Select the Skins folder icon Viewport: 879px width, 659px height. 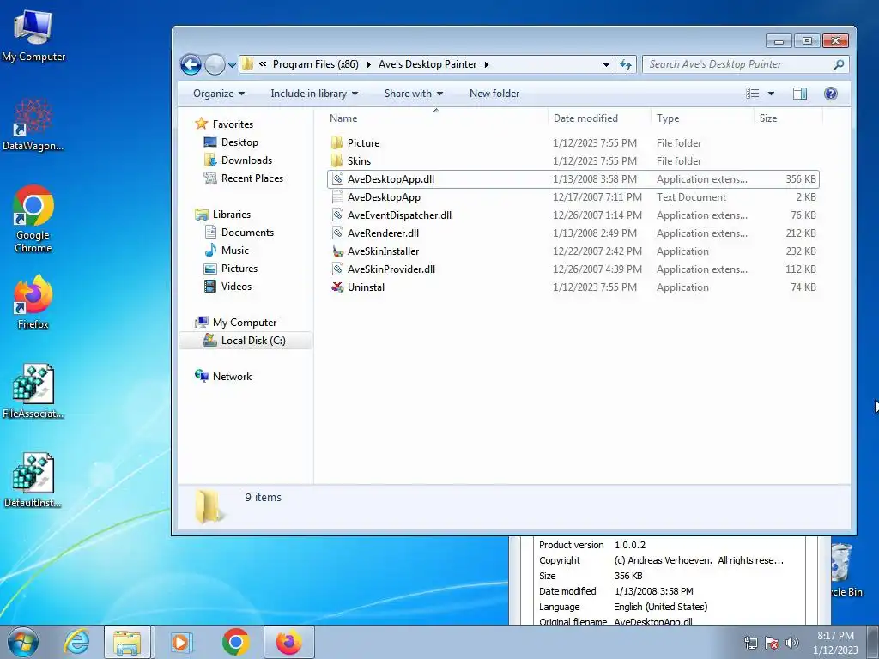[x=336, y=160]
